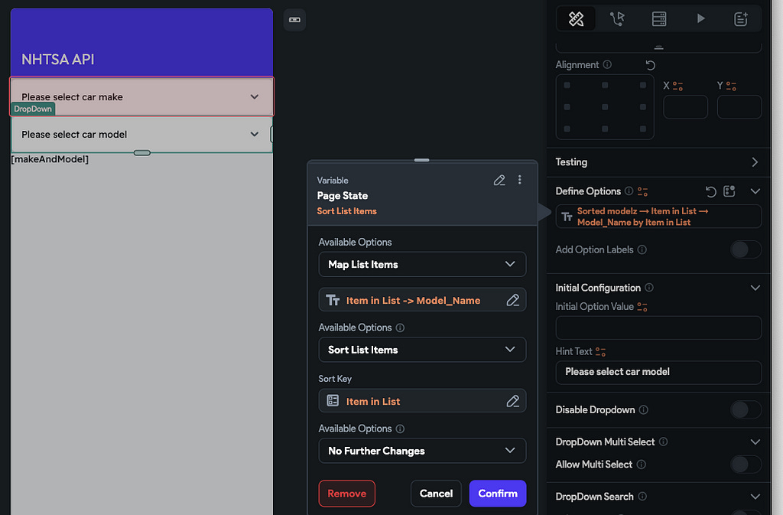Open the Animations play tab

click(x=700, y=19)
